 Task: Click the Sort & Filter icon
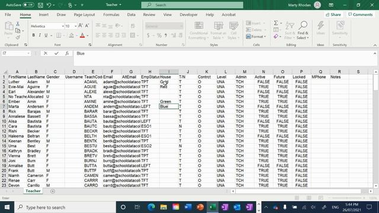tap(290, 25)
